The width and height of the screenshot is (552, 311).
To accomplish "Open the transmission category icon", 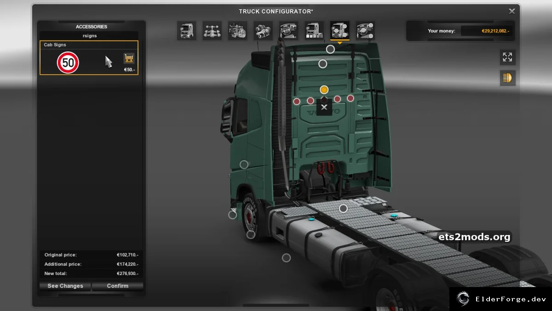I will click(x=263, y=31).
